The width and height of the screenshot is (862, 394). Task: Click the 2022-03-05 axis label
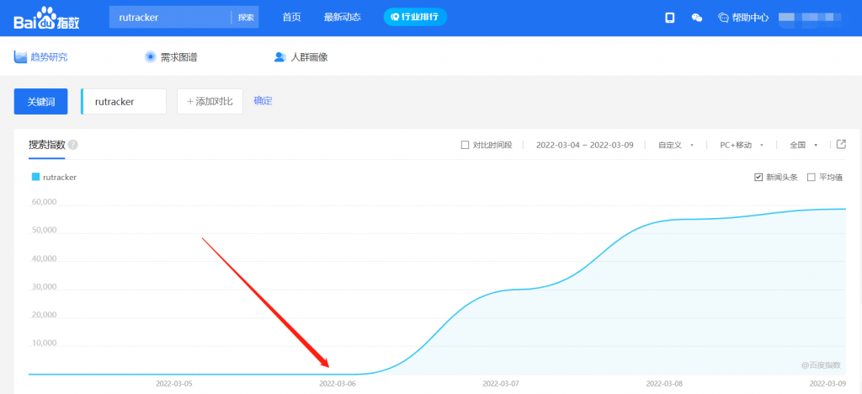point(174,383)
